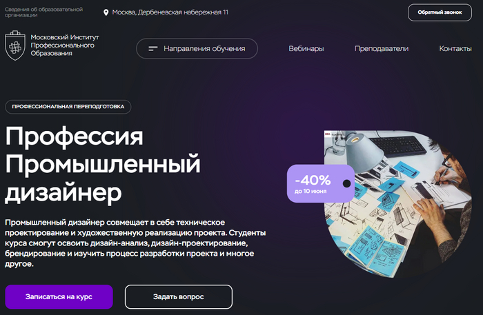The width and height of the screenshot is (483, 315).
Task: Click the institute shield logo icon
Action: 15,45
